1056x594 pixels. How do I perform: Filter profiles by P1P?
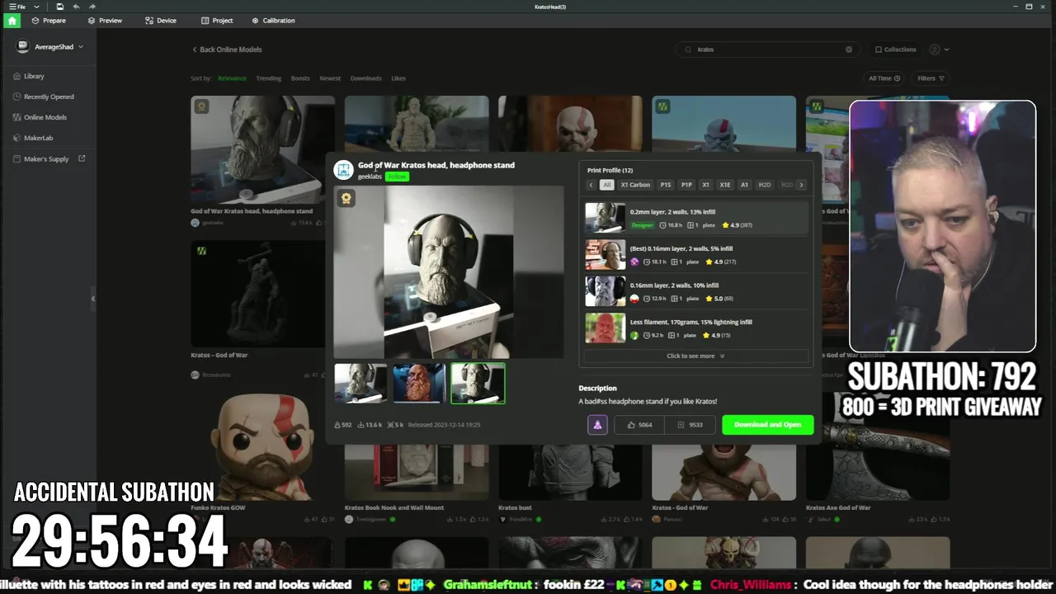click(x=686, y=185)
